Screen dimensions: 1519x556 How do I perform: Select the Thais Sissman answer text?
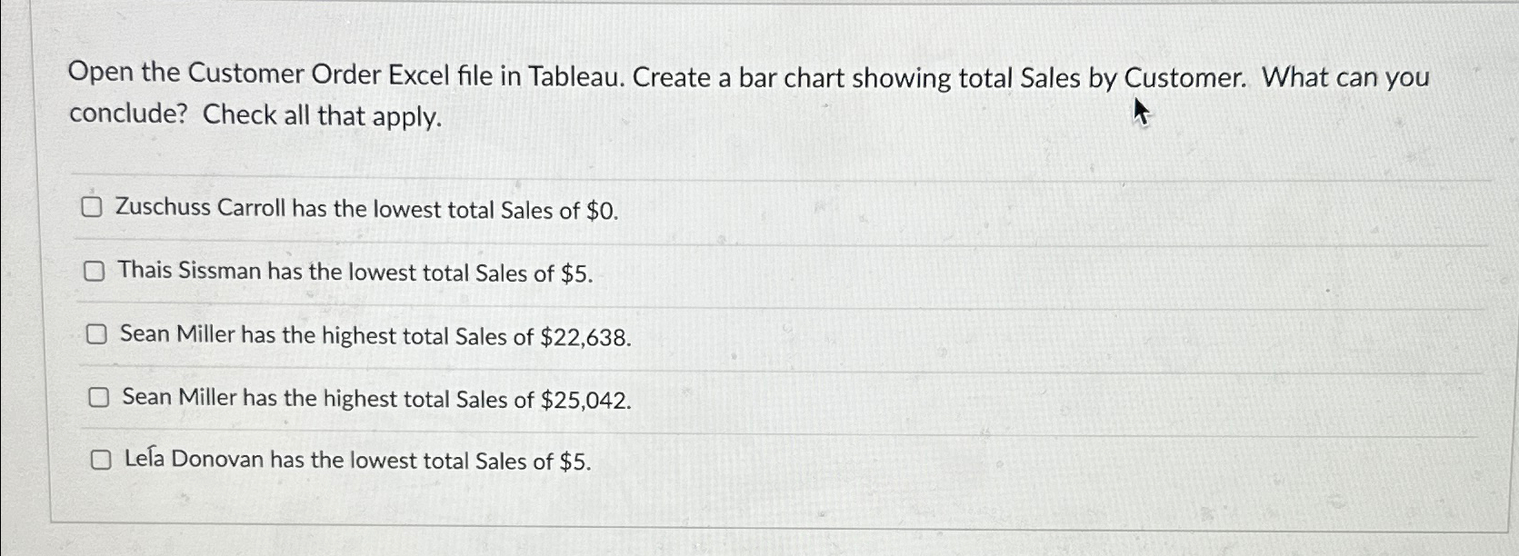[353, 273]
